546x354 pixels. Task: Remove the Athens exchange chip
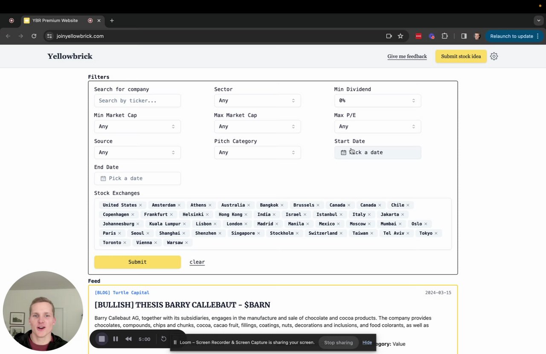(210, 205)
